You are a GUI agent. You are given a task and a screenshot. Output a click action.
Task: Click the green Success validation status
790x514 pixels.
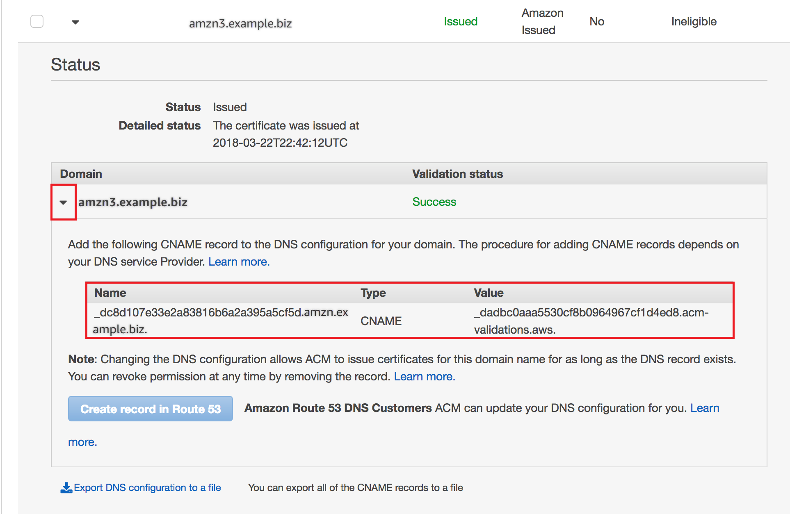click(x=434, y=202)
